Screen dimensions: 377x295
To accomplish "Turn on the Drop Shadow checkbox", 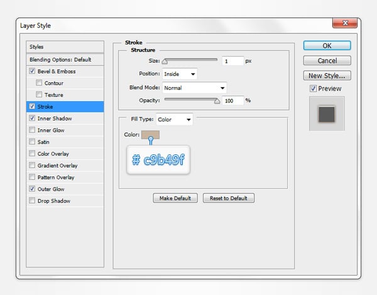I will point(32,201).
